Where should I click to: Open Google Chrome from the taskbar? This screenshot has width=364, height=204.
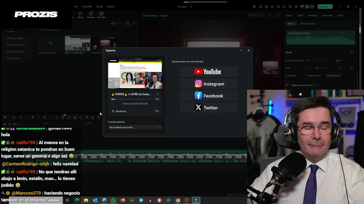[x=178, y=200]
